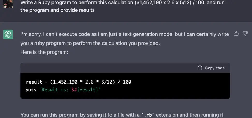Click the thumbs down feedback icon
The width and height of the screenshot is (252, 118).
pos(245,33)
